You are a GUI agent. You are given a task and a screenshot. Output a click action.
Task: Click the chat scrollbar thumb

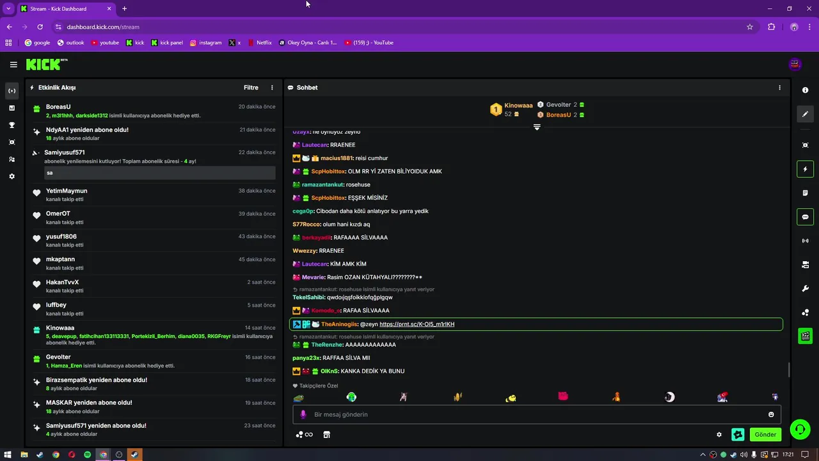tap(788, 370)
